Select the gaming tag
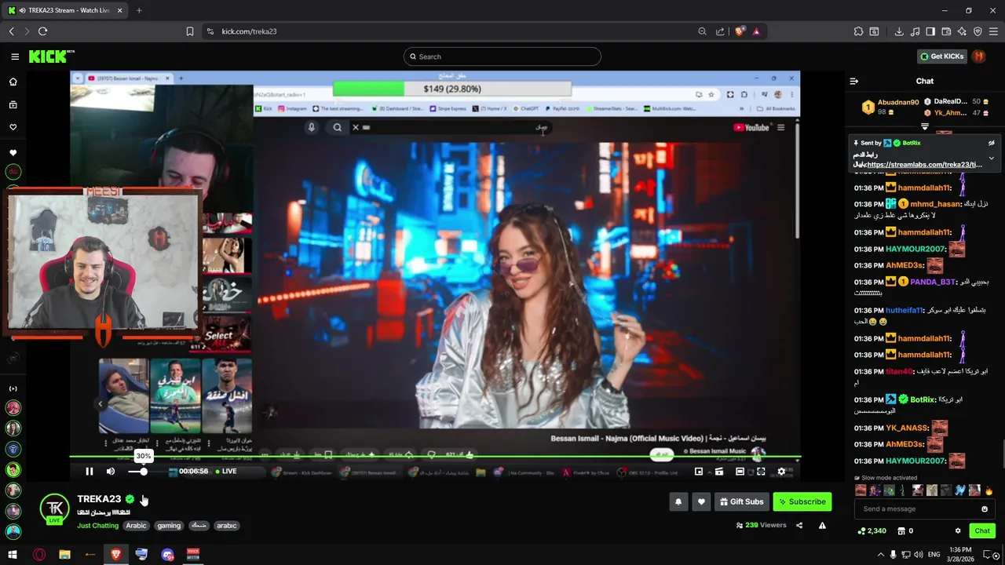 (169, 526)
